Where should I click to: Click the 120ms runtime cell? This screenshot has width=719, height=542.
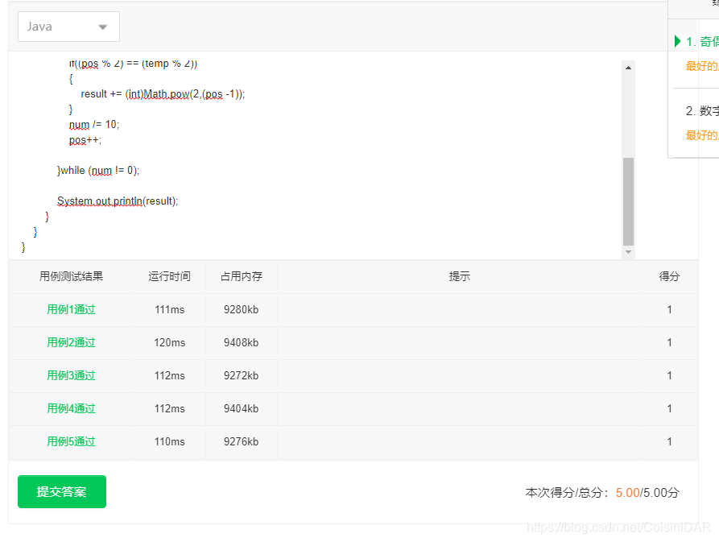[x=170, y=342]
